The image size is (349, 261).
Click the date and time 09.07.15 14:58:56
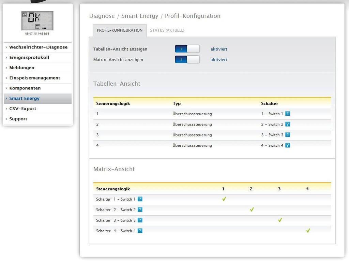[37, 34]
